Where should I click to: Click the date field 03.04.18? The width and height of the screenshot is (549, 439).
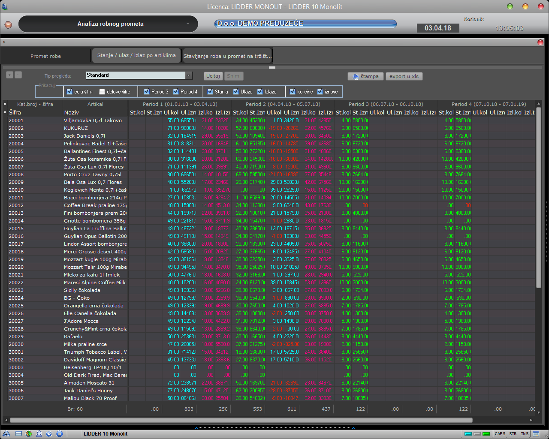point(438,28)
